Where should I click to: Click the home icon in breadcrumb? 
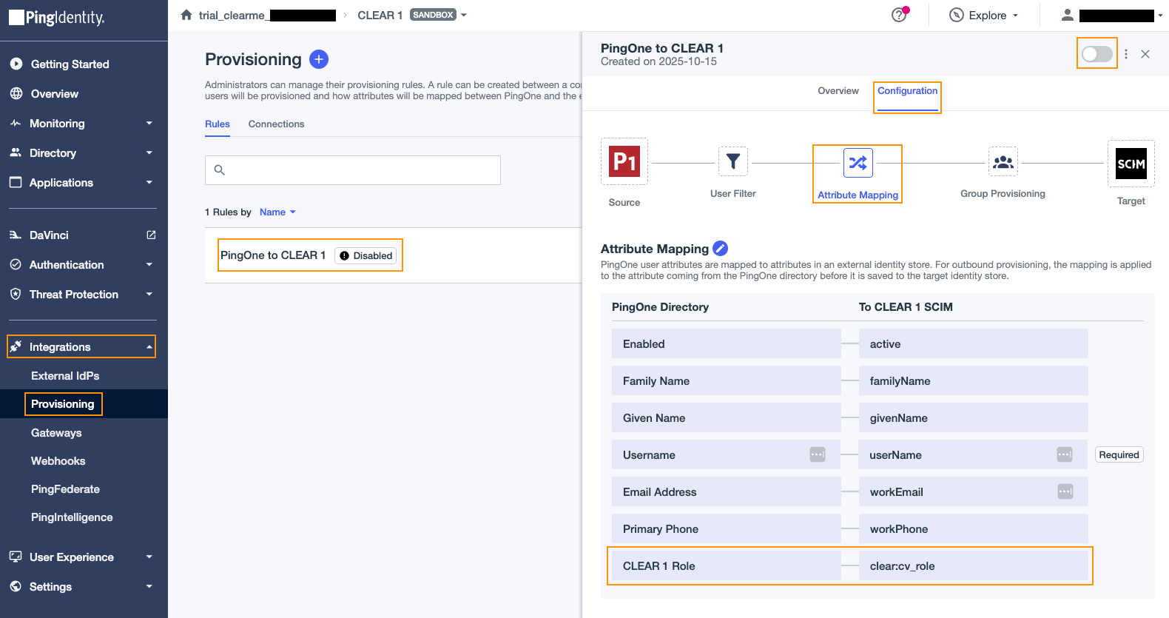[x=186, y=15]
